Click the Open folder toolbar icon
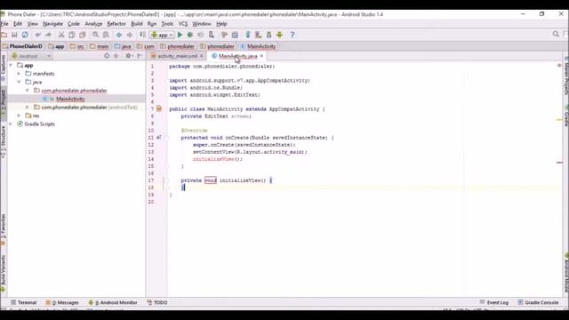The image size is (569, 320). pos(4,35)
